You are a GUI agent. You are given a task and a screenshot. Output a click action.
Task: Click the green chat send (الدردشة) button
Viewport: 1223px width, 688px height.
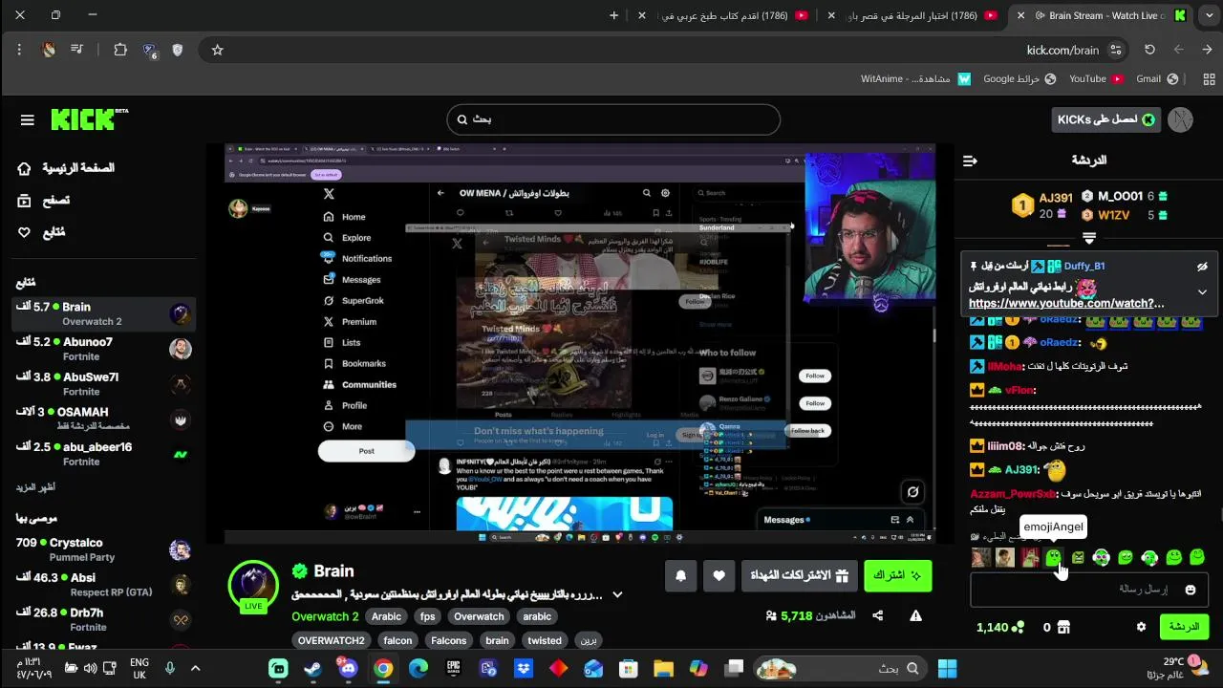tap(1184, 627)
